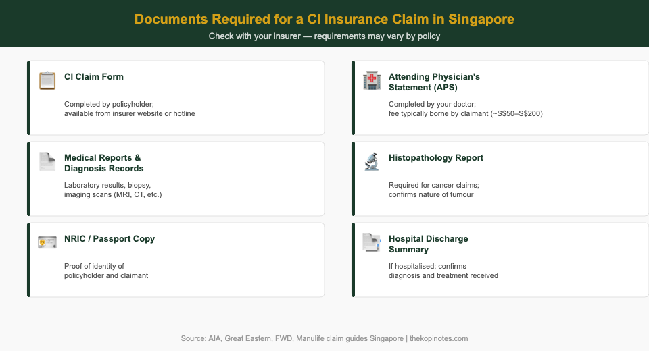Click the fee text '~S$50–S$200'
Screen dimensions: 649x351
pyautogui.click(x=516, y=113)
